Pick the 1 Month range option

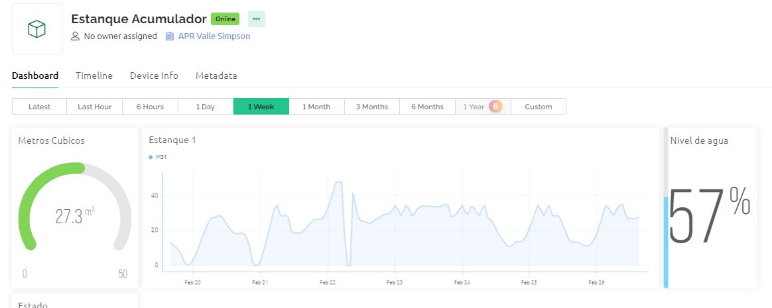316,107
